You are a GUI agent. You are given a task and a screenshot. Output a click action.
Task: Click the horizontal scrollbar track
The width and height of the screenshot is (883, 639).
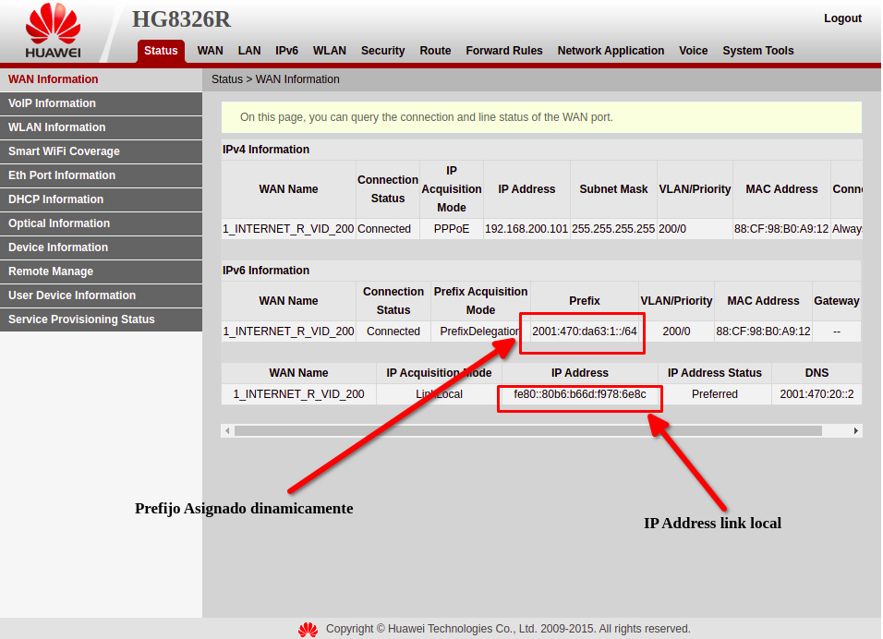[526, 431]
